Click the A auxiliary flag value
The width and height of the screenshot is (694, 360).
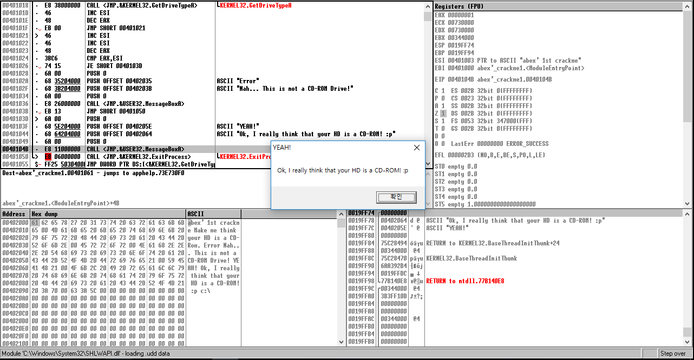pos(443,106)
